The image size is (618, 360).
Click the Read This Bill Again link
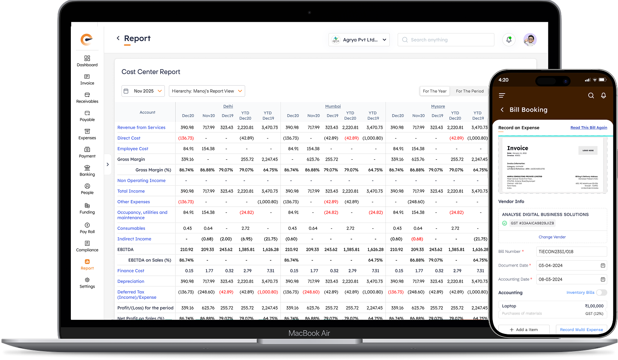tap(589, 127)
